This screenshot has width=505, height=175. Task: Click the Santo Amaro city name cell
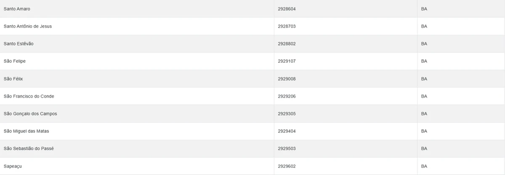coord(17,9)
